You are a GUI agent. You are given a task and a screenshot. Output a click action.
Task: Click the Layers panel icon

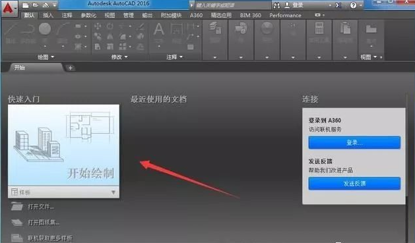(x=215, y=28)
